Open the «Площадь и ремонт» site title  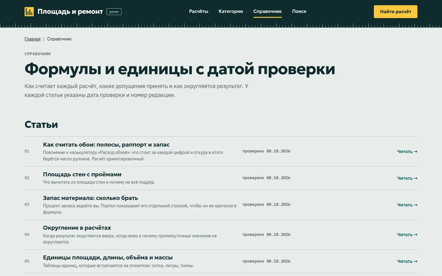[70, 12]
